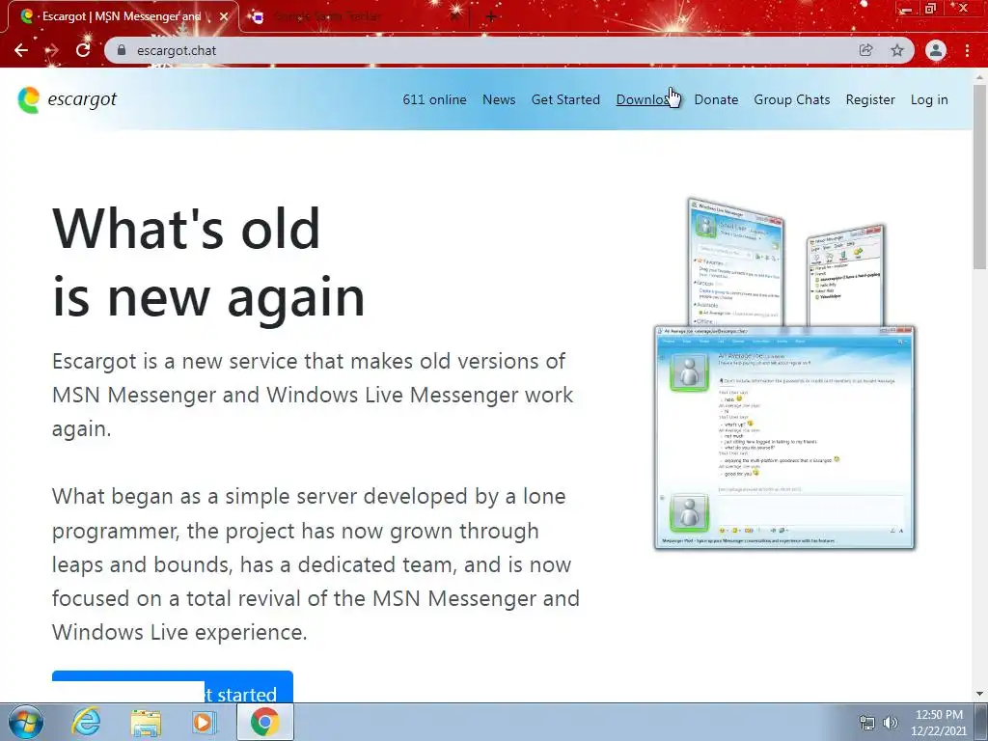Open the Get Started nav link
The height and width of the screenshot is (741, 988).
[565, 99]
